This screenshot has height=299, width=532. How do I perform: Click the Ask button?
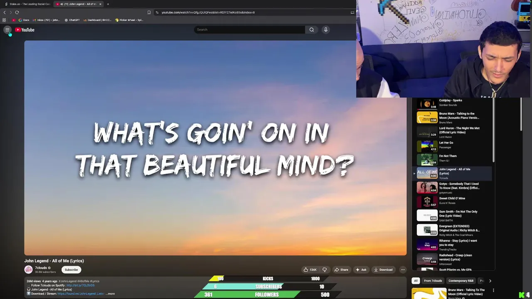pyautogui.click(x=361, y=270)
